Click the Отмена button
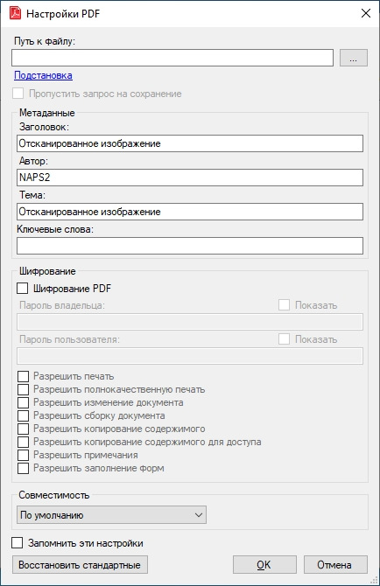This screenshot has height=586, width=380. point(335,565)
